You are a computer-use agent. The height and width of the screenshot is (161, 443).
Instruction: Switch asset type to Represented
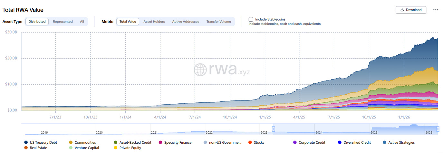coord(63,22)
